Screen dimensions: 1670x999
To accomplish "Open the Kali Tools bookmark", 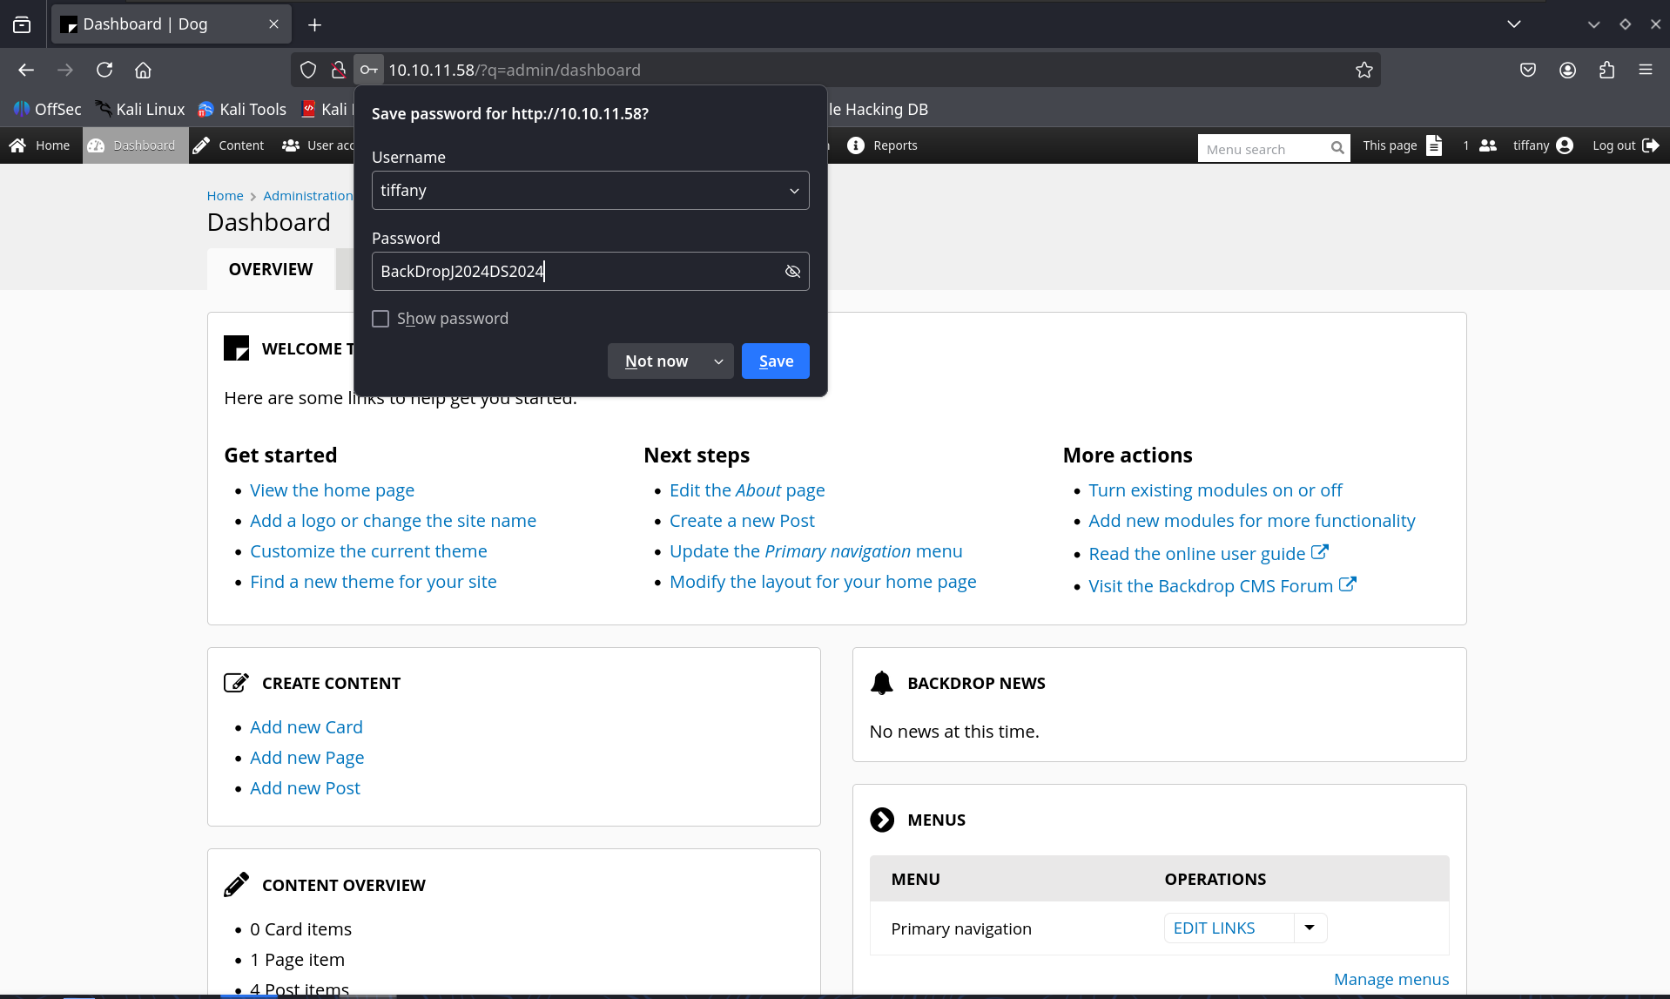I will (241, 109).
